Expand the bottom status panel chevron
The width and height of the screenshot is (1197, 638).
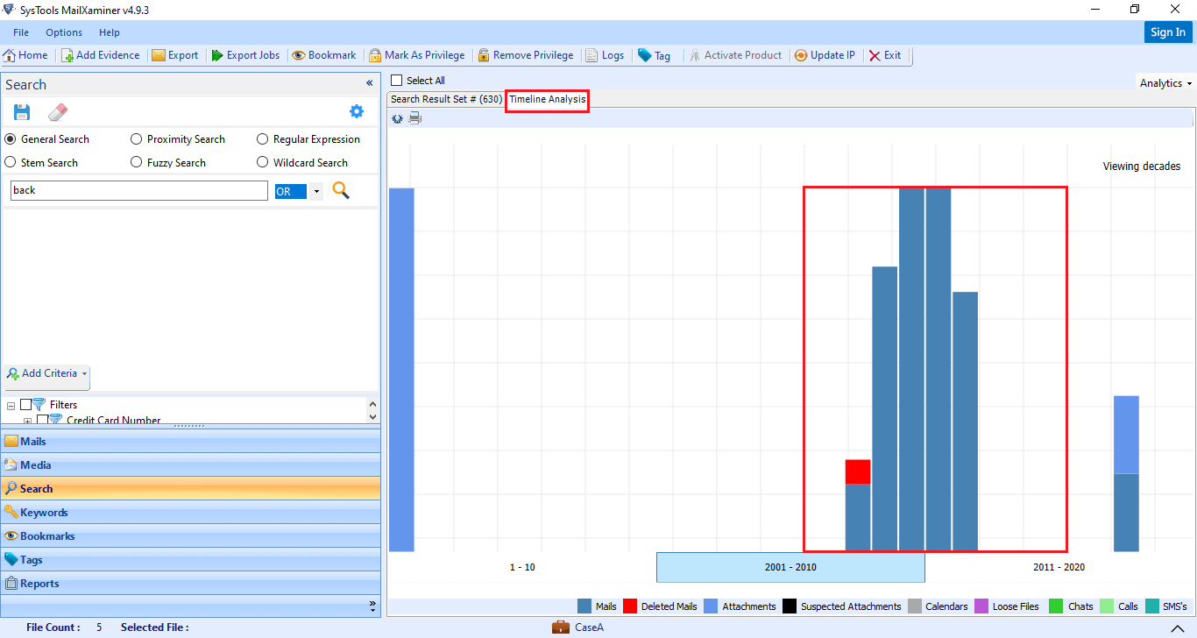tap(1176, 628)
